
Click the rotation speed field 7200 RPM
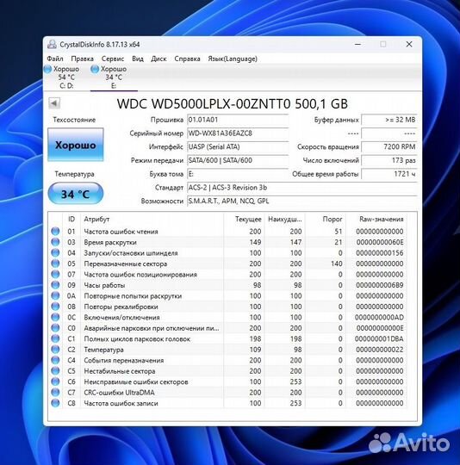389,146
